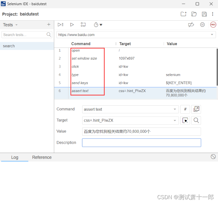Image resolution: width=218 pixels, height=203 pixels.
Task: Toggle disable breakpoints icon
Action: click(x=191, y=24)
